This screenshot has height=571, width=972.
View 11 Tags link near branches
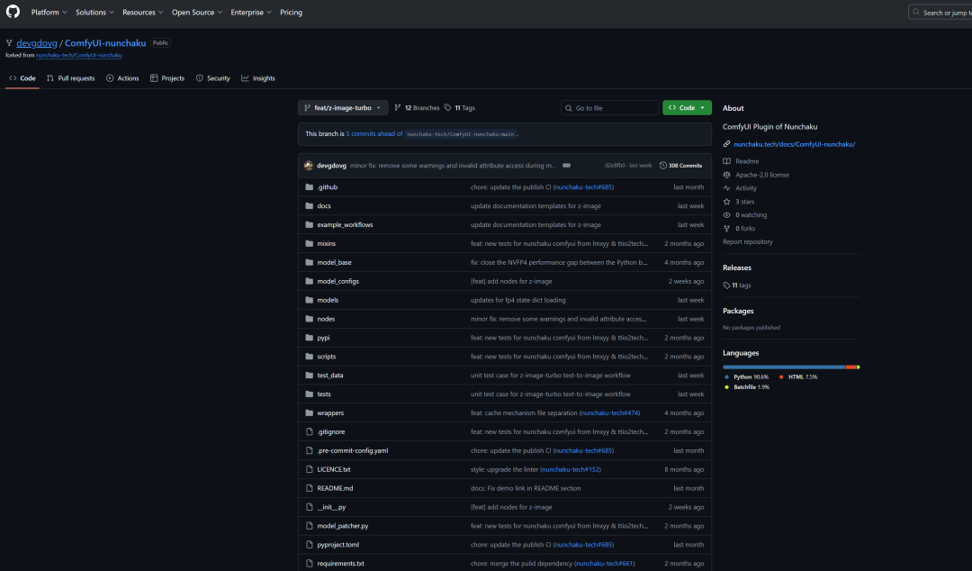[460, 108]
